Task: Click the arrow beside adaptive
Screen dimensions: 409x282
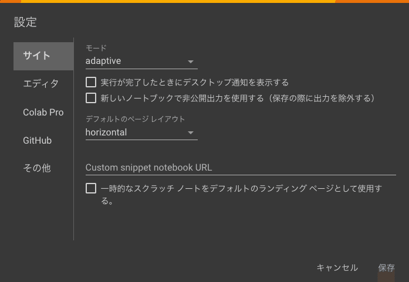Action: click(x=191, y=62)
